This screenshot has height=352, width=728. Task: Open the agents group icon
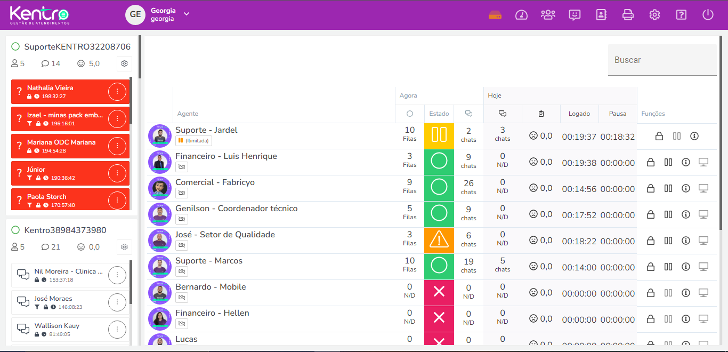coord(548,15)
